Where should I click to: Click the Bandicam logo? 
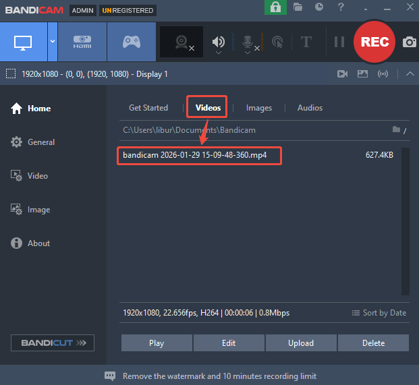pos(34,10)
